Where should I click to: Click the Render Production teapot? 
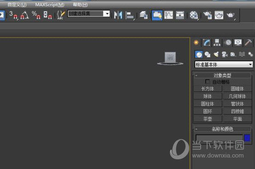click(x=231, y=16)
